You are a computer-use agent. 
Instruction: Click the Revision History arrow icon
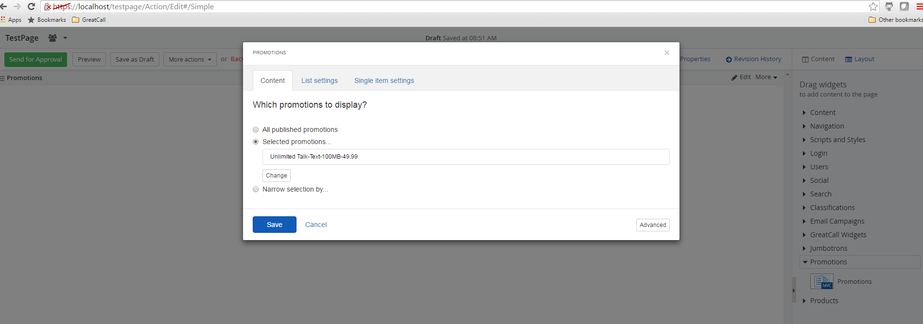[729, 60]
